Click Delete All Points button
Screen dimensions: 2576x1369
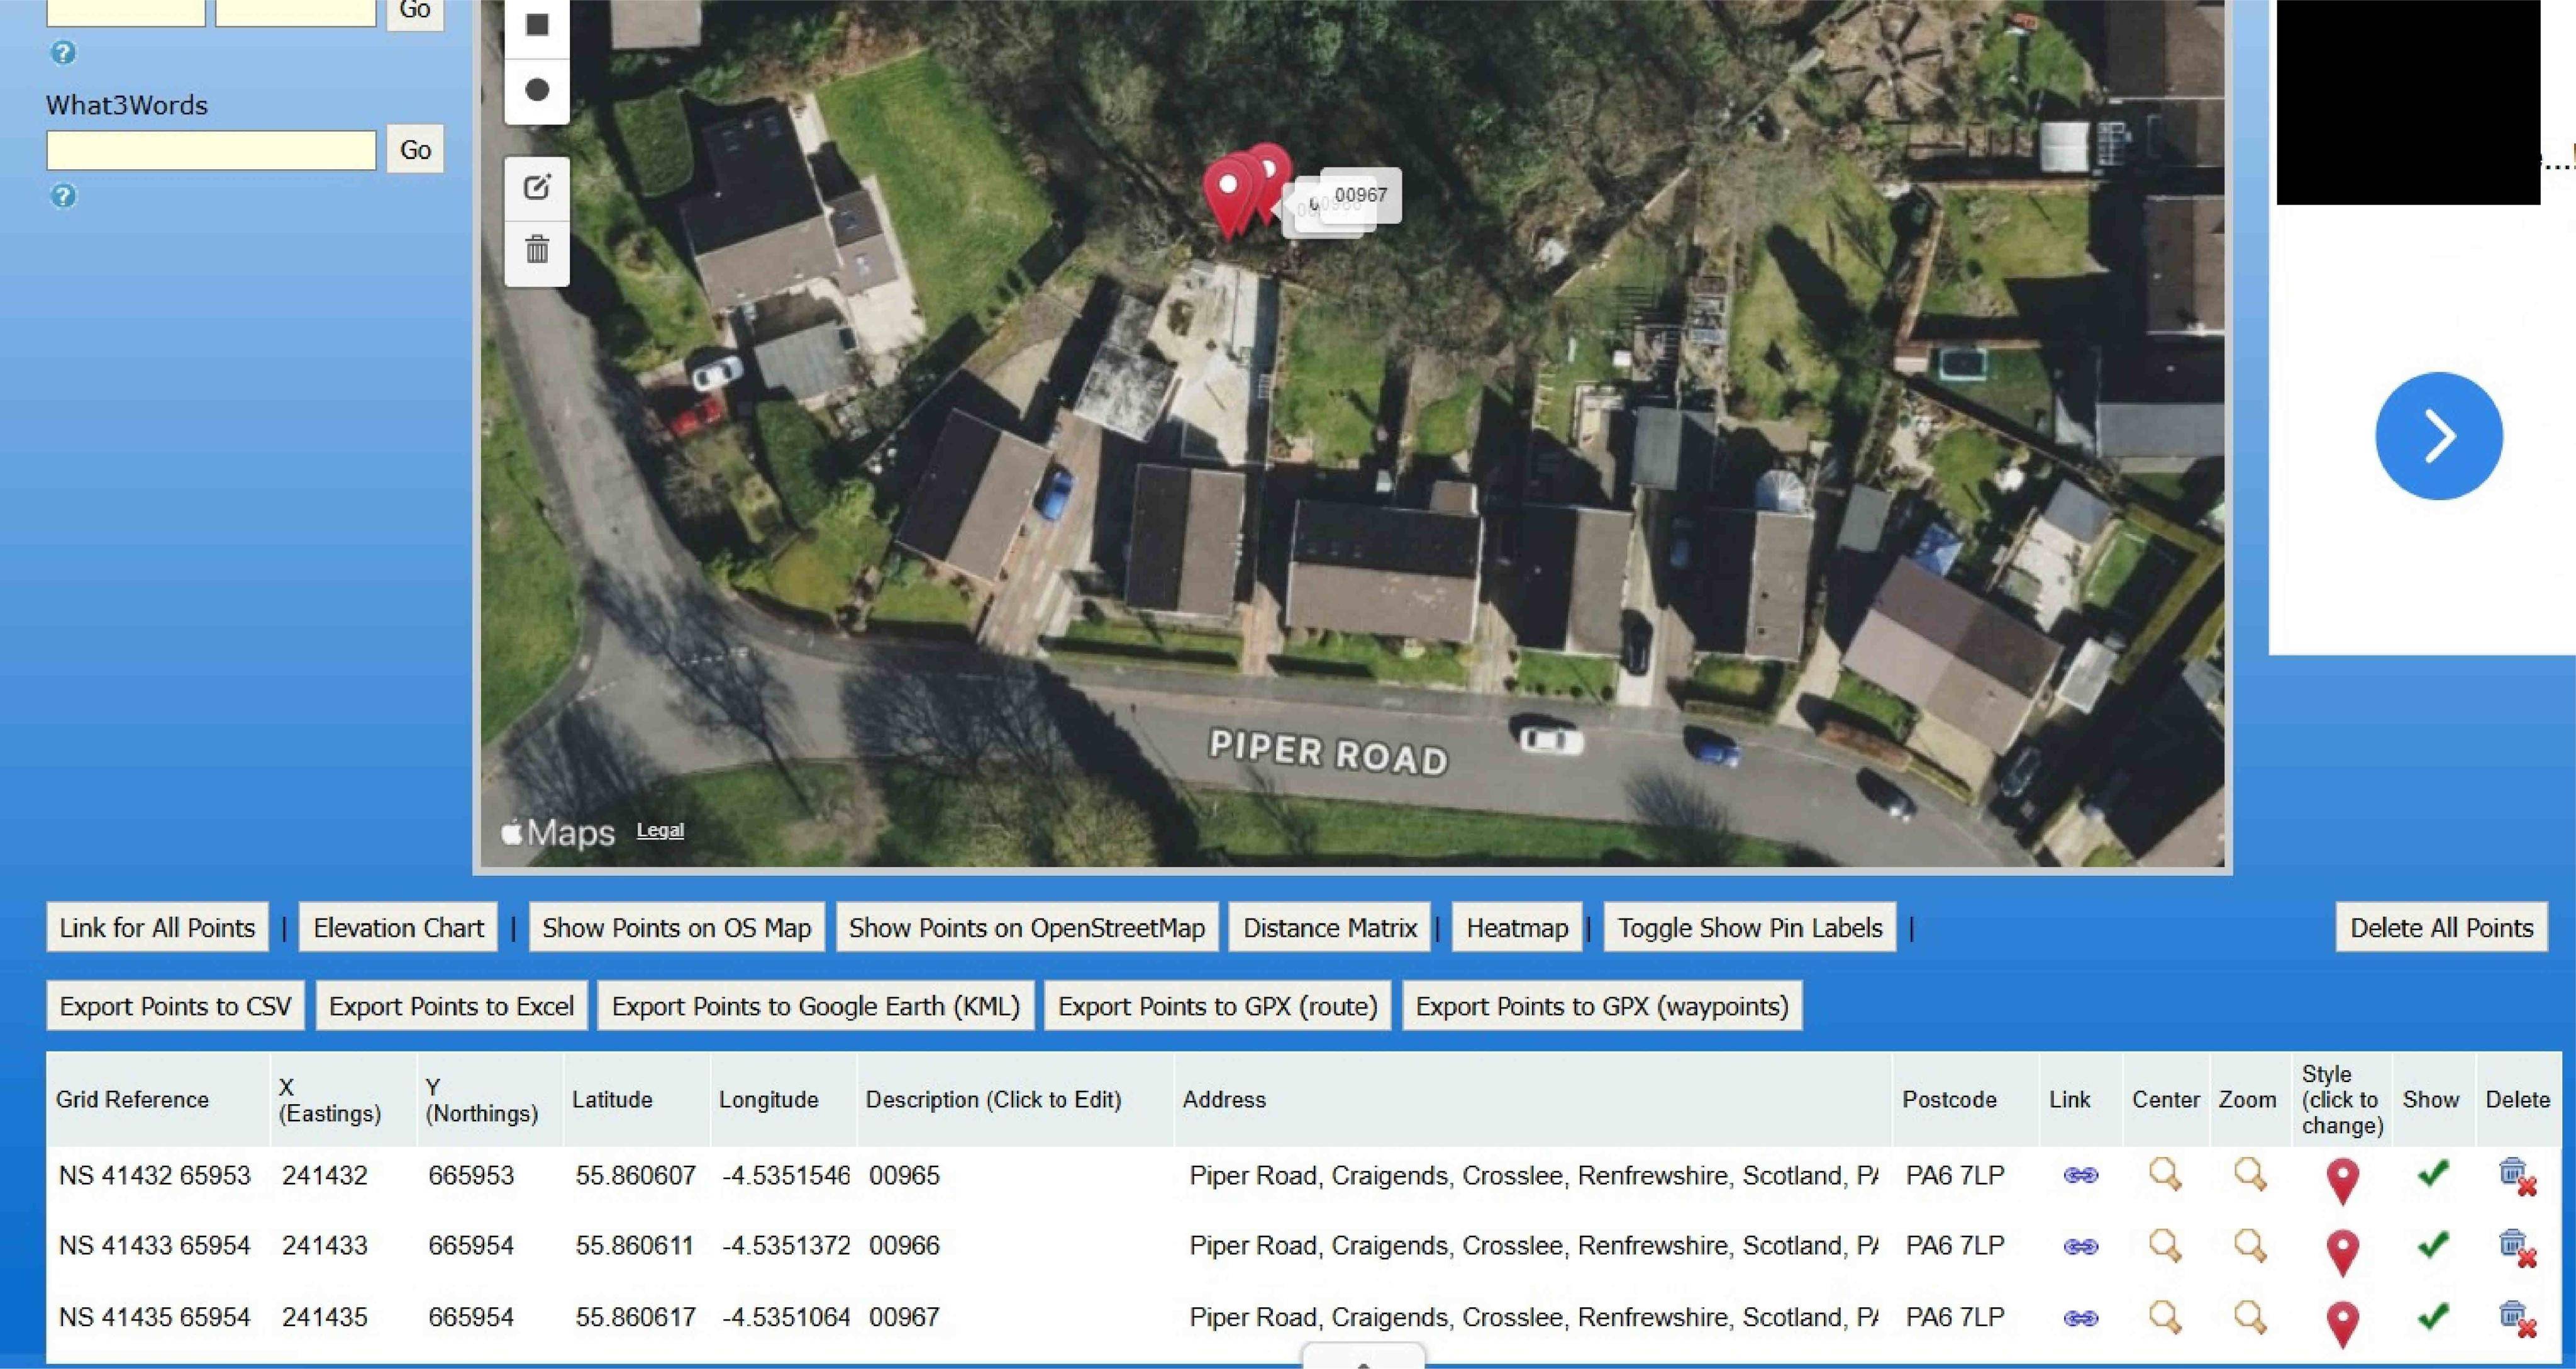click(2441, 928)
